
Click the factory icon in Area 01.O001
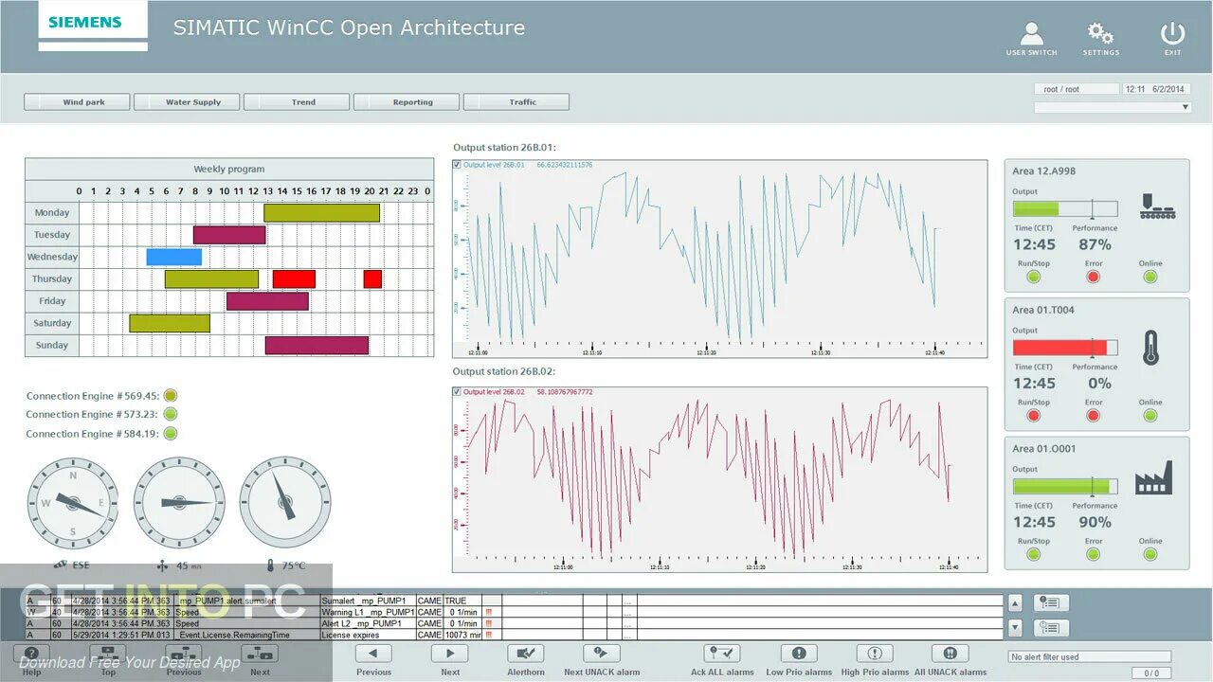(1154, 478)
